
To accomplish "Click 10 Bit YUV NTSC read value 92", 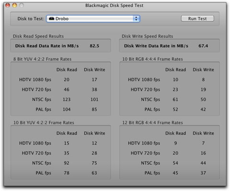I will (67, 163).
